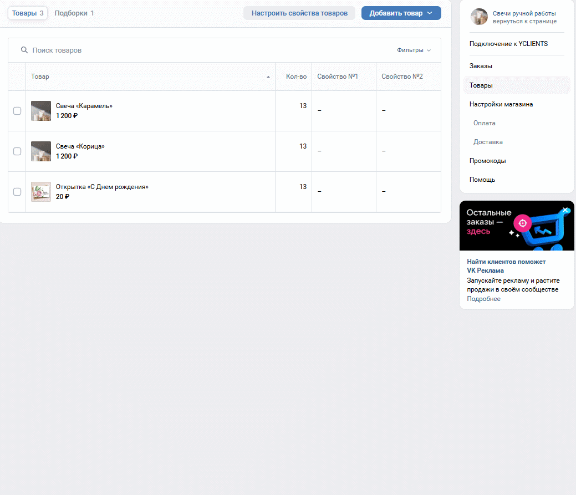Screen dimensions: 576x495
Task: Click вернуться к странице link
Action: 524,21
